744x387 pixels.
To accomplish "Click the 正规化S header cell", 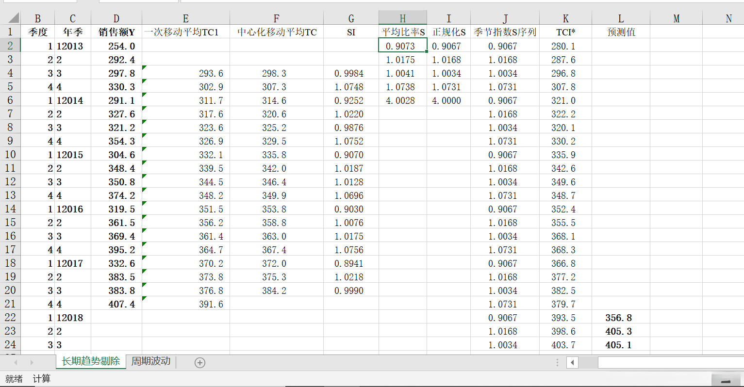I will [449, 32].
